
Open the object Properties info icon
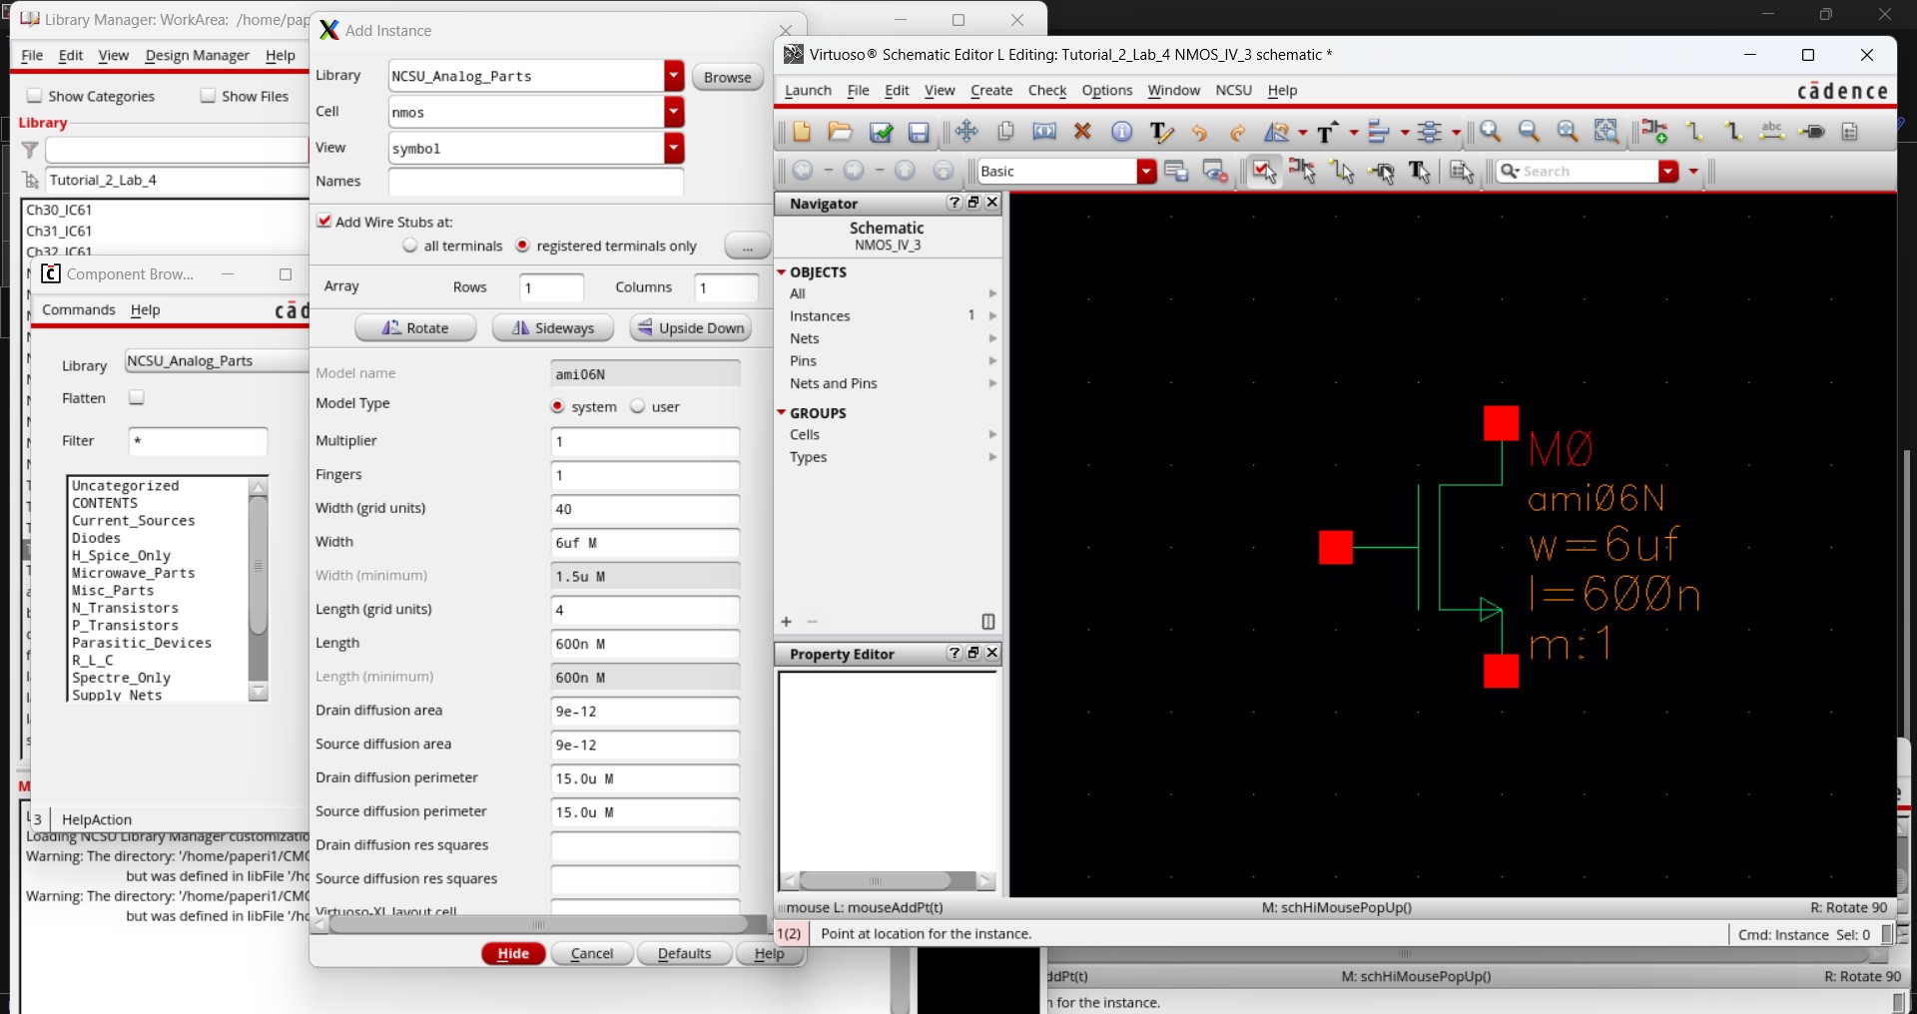tap(1121, 132)
